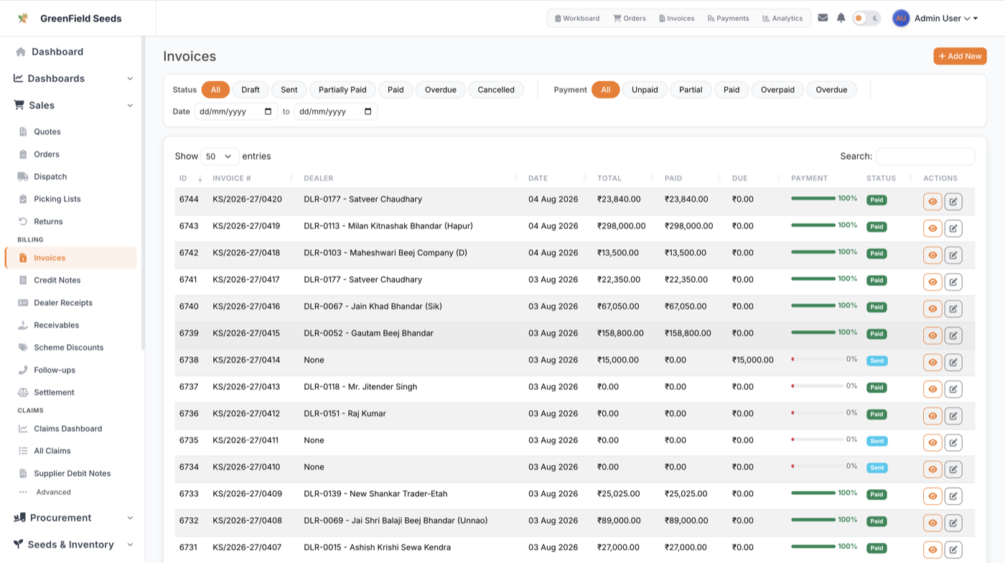Expand the Procurement sidebar section
1005x563 pixels.
click(x=73, y=518)
